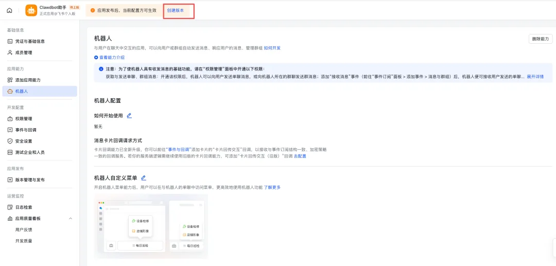Screen dimensions: 556x266
Task: Open 事件与回调 sidebar item
Action: (x=25, y=130)
